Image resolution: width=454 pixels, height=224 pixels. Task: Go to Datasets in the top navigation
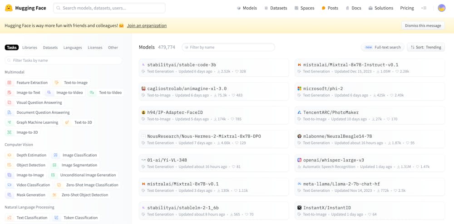(276, 8)
